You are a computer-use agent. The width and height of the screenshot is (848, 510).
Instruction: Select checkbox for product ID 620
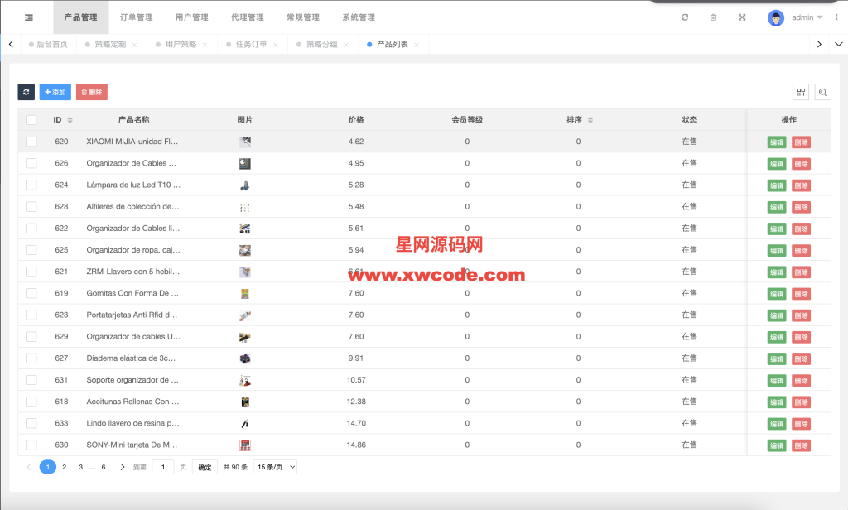click(31, 142)
